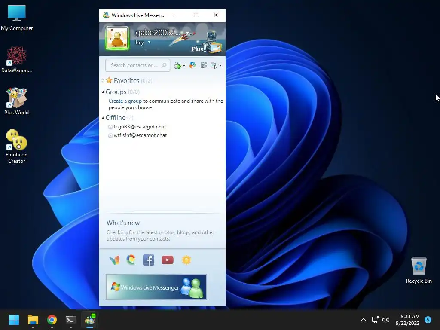Open the Show menu dropdown arrow

pos(220,66)
